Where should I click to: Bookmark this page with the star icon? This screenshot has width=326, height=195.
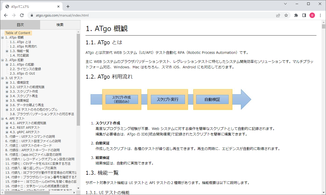[x=286, y=15]
